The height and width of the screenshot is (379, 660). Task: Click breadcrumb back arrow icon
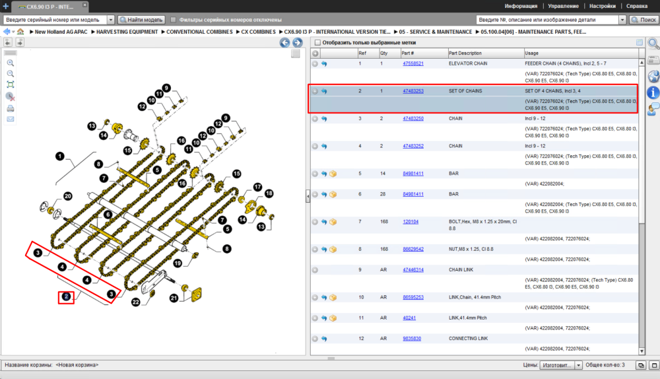[7, 32]
